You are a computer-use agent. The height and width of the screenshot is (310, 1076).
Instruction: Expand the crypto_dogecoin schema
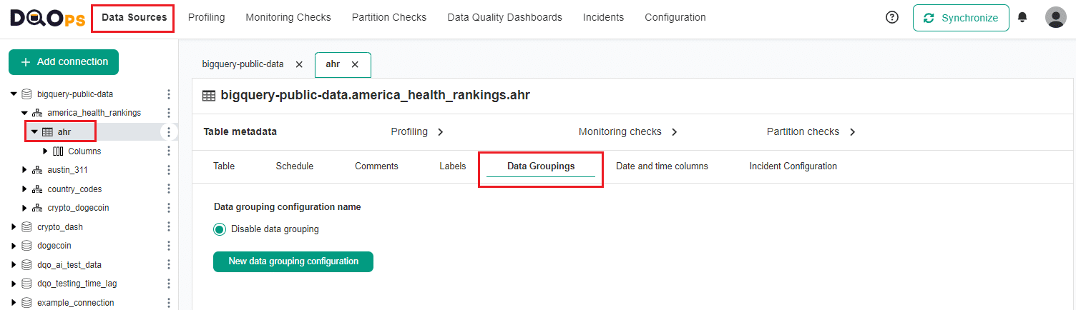coord(24,208)
